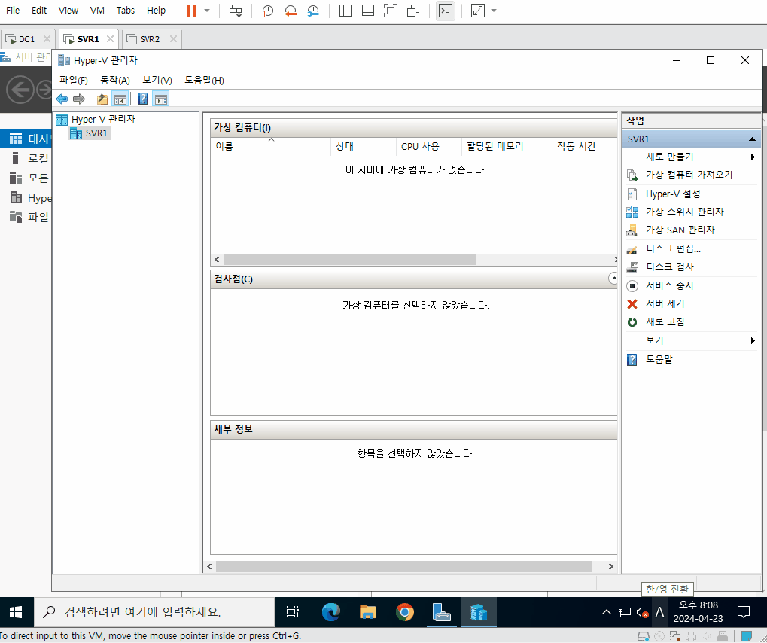Open Google Chrome from taskbar
767x643 pixels.
pyautogui.click(x=405, y=612)
